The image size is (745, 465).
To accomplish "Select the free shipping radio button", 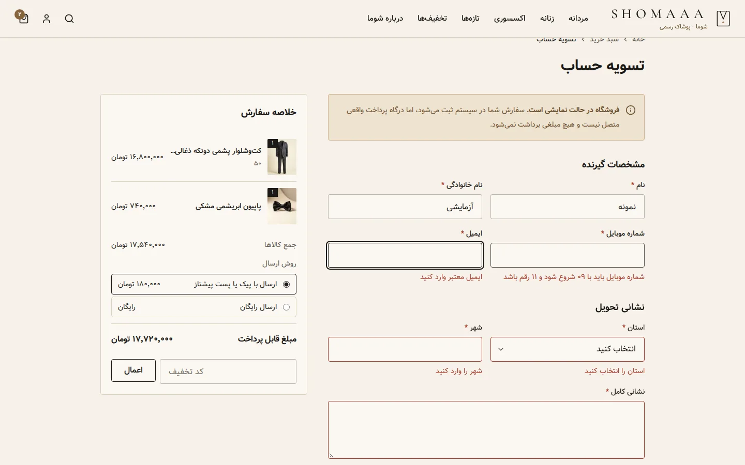I will click(x=286, y=307).
